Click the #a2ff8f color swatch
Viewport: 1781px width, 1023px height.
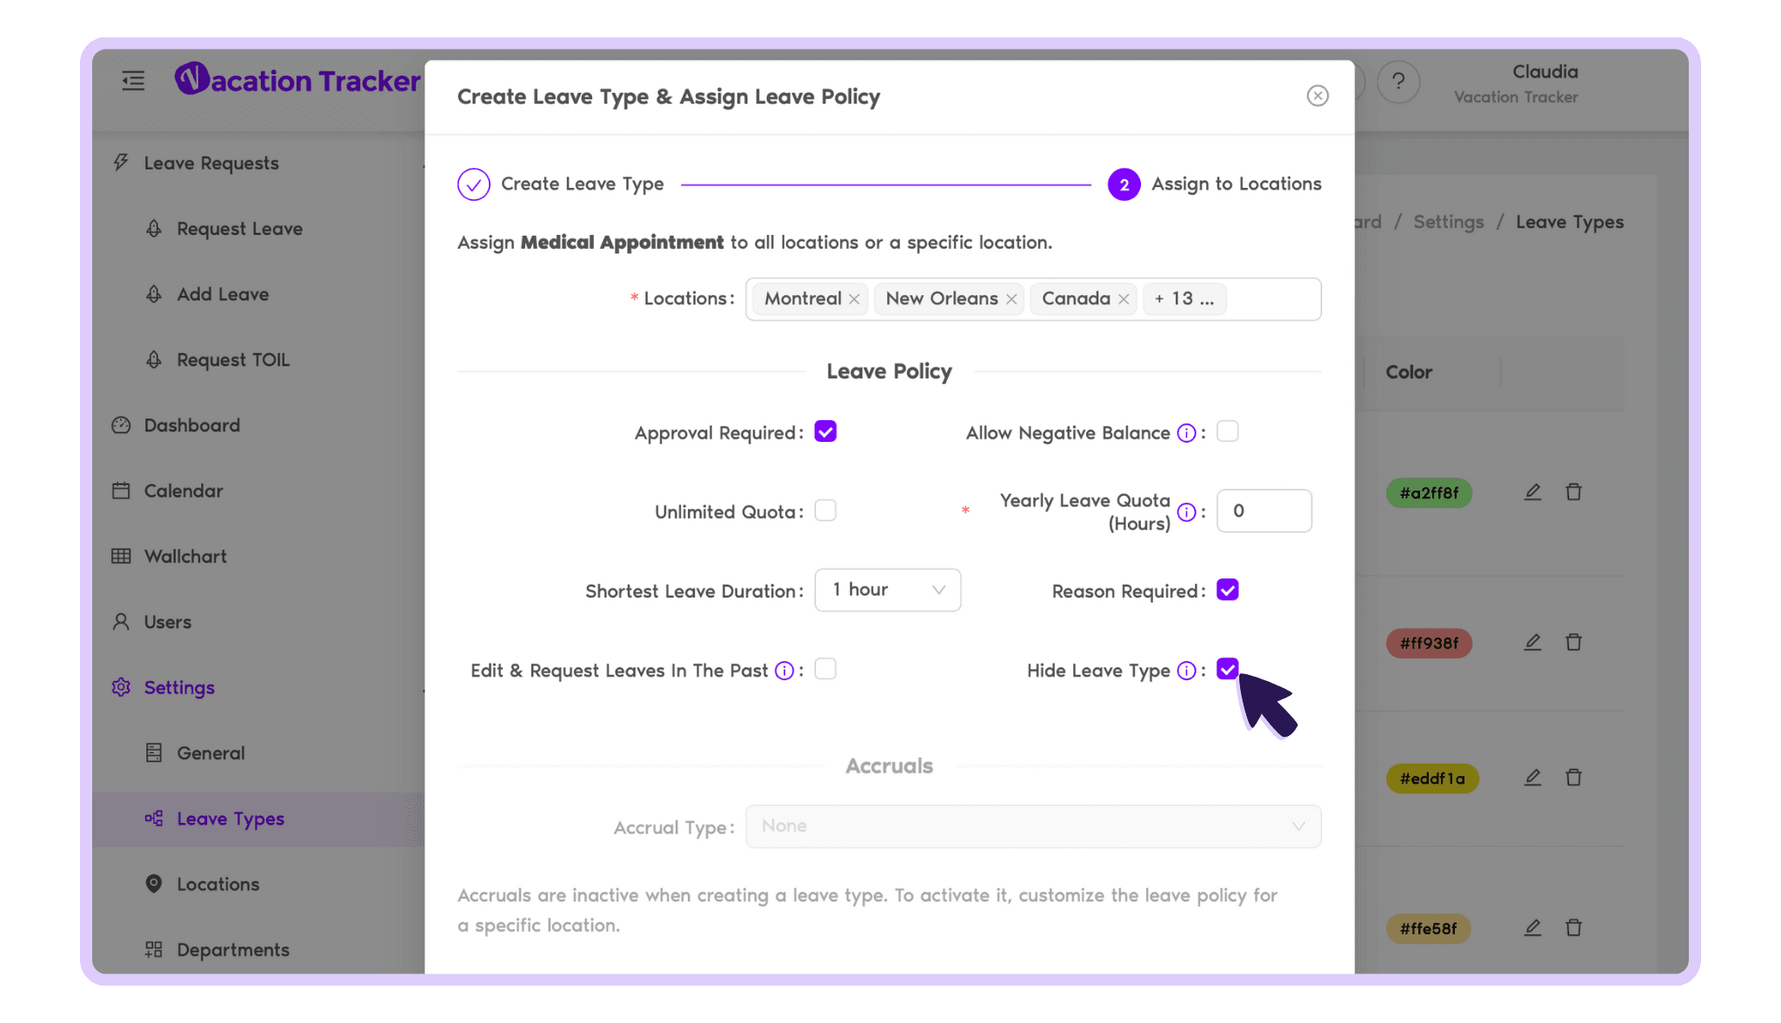click(1429, 491)
